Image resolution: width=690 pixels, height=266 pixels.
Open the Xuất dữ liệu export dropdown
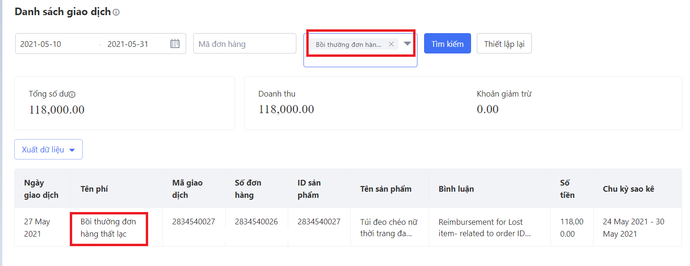(x=48, y=150)
